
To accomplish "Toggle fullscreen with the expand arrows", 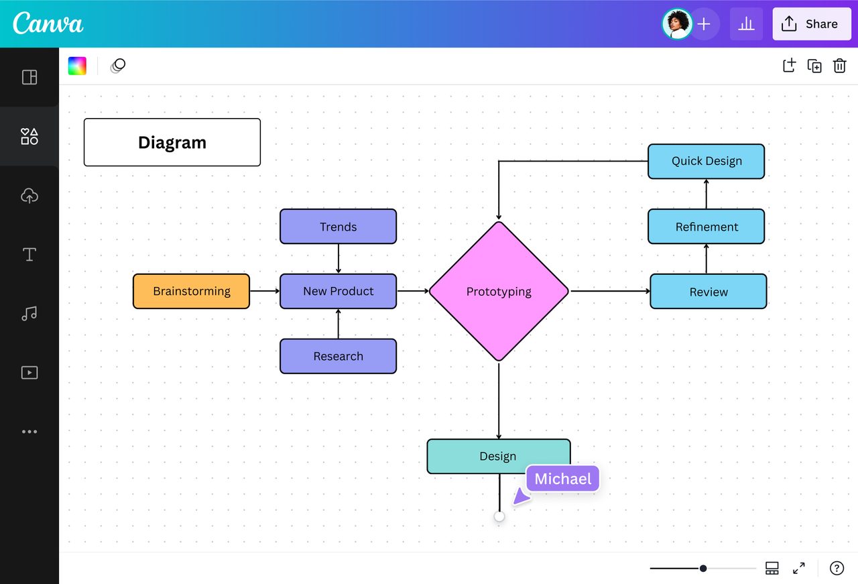I will click(799, 569).
